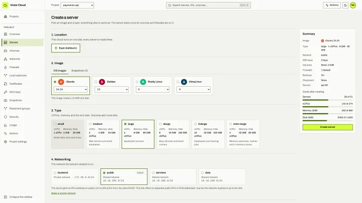This screenshot has width=362, height=203.
Task: Choose the 2xlarge server type
Action: coord(208,134)
